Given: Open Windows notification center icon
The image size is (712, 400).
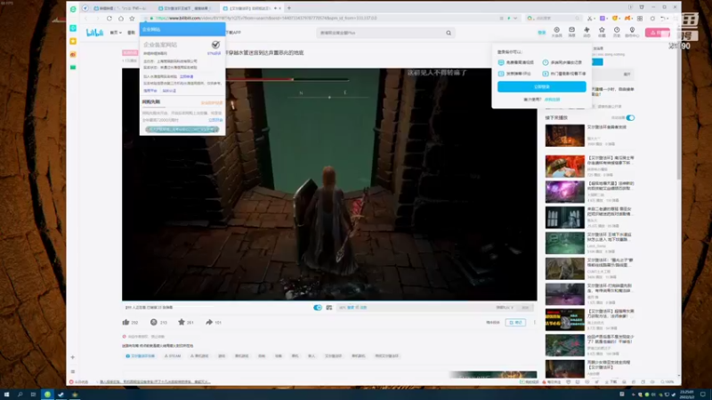Looking at the screenshot, I should click(x=703, y=395).
